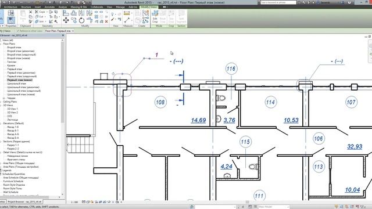Select the Copy tool in Modify panel
Screen dimensions: 372x209
pyautogui.click(x=74, y=21)
